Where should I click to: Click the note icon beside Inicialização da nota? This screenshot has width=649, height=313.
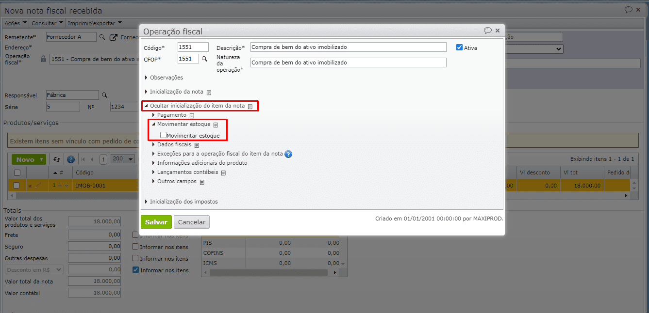(209, 92)
